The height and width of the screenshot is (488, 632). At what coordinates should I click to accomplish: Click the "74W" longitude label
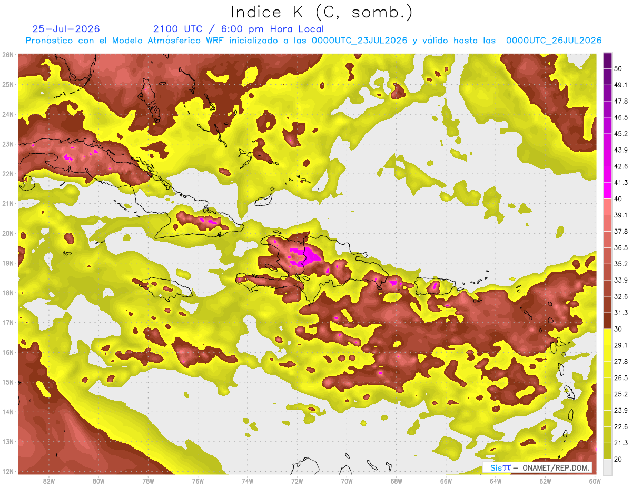(x=247, y=481)
